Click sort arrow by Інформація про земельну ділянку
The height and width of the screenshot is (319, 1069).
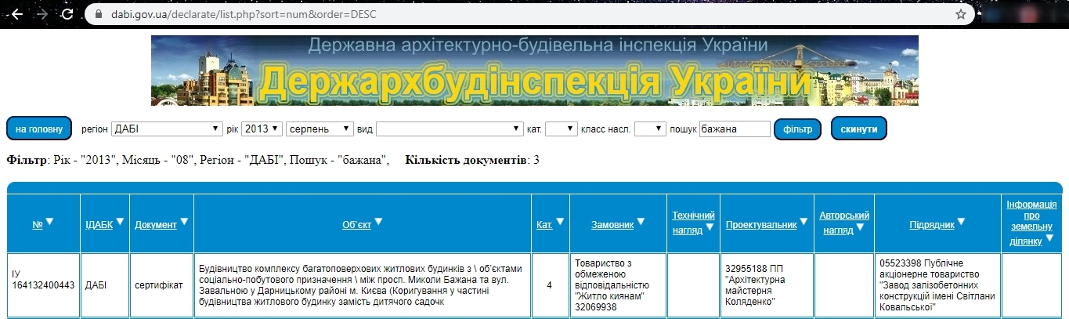coord(1050,238)
